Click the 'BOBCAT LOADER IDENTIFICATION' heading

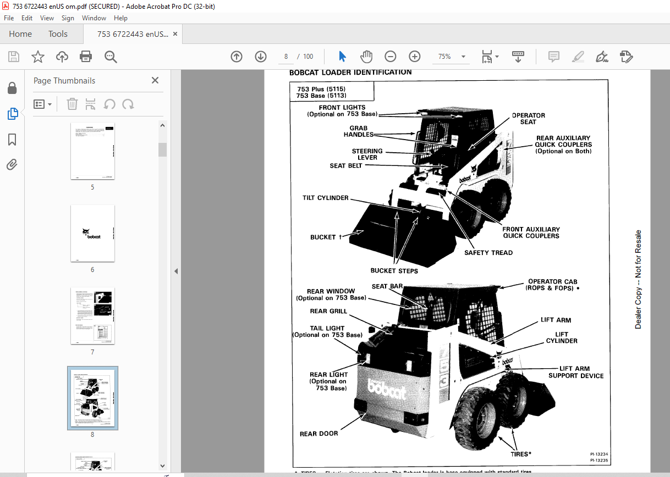click(350, 72)
